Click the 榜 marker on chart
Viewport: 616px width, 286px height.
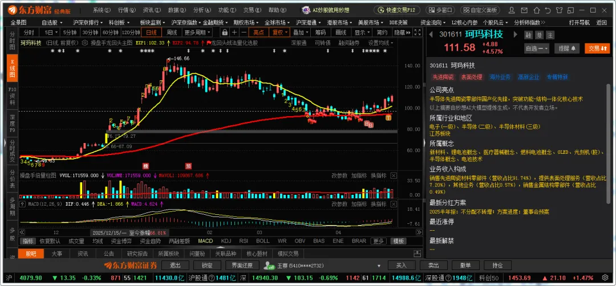click(x=146, y=165)
